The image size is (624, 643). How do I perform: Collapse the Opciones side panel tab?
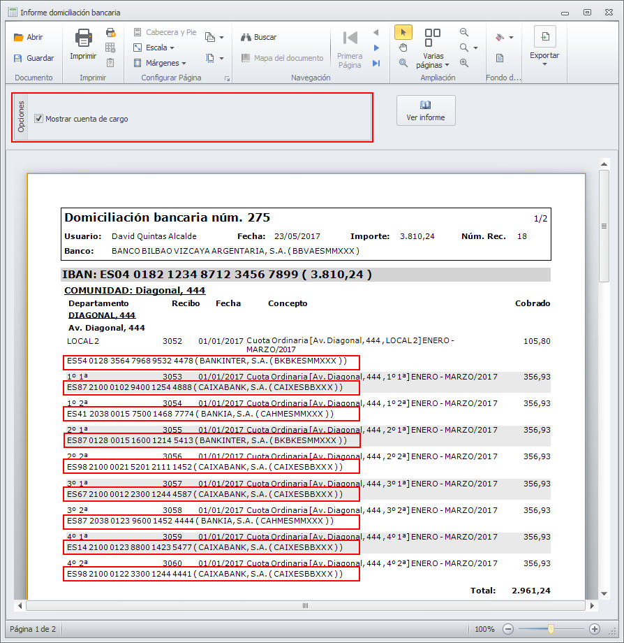tap(21, 117)
